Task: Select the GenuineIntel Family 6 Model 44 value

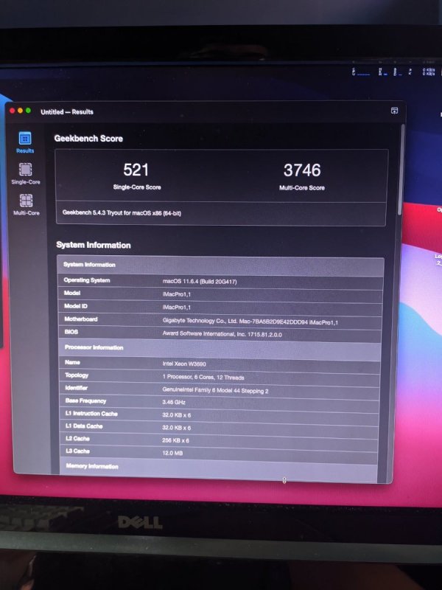Action: click(x=215, y=390)
